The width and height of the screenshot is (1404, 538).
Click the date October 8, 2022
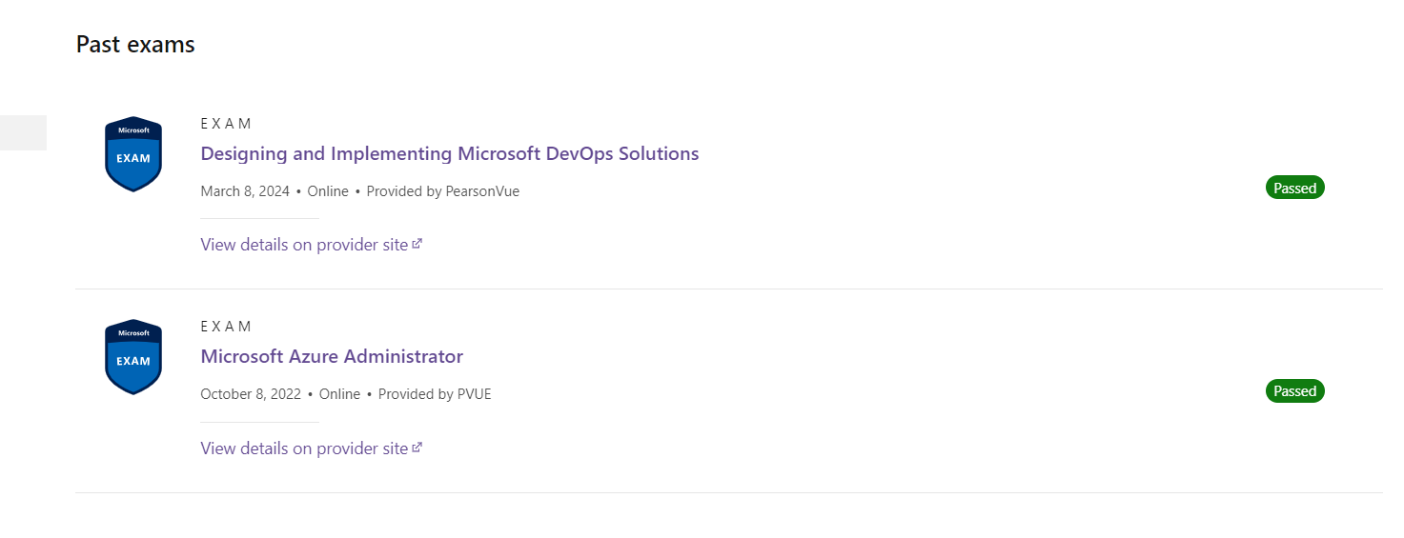(x=251, y=394)
